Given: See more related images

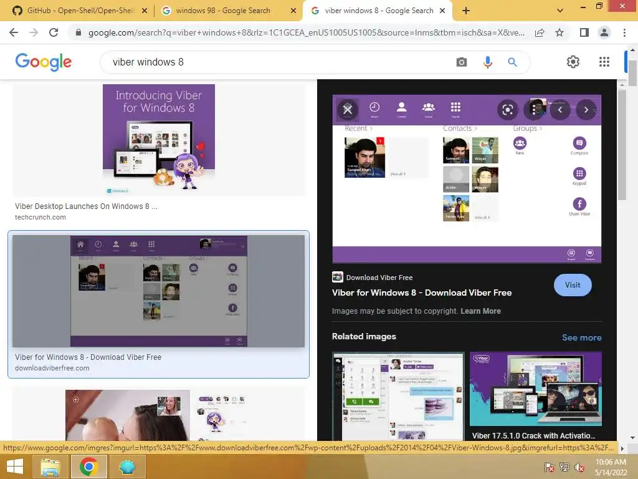Looking at the screenshot, I should click(x=581, y=337).
